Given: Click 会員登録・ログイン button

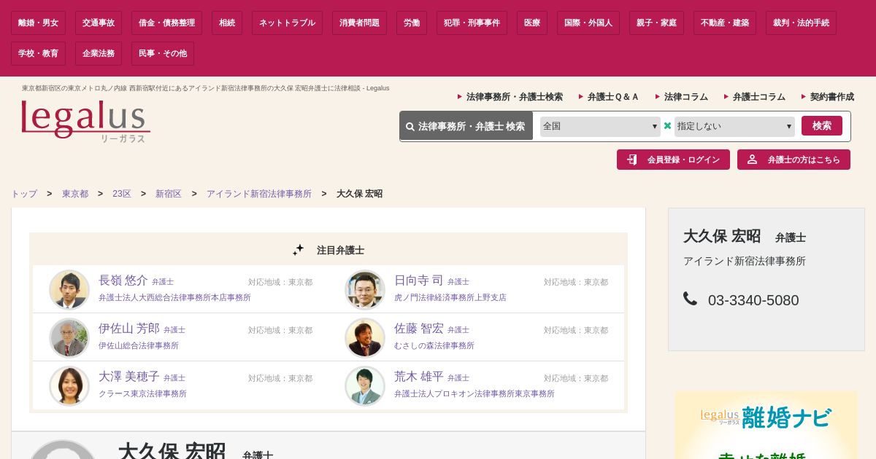Looking at the screenshot, I should [673, 160].
